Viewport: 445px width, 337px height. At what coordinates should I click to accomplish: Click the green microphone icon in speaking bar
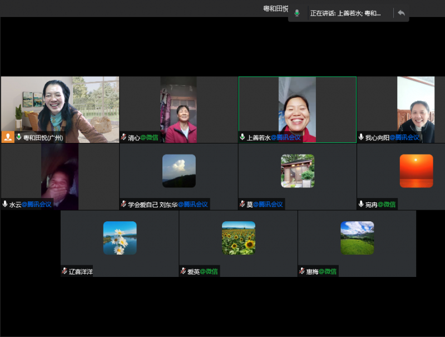point(297,13)
